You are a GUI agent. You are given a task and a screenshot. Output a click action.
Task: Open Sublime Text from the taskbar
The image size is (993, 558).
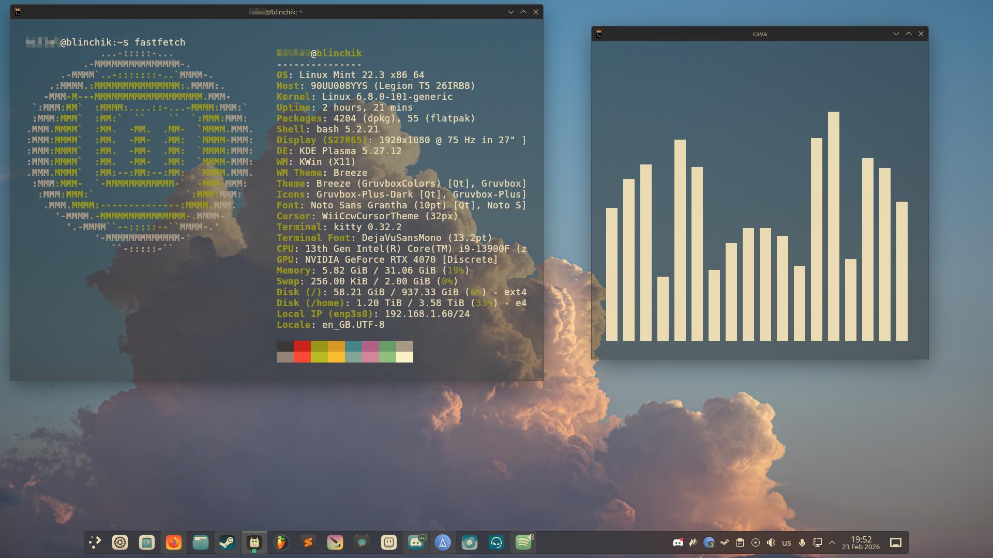coord(308,542)
